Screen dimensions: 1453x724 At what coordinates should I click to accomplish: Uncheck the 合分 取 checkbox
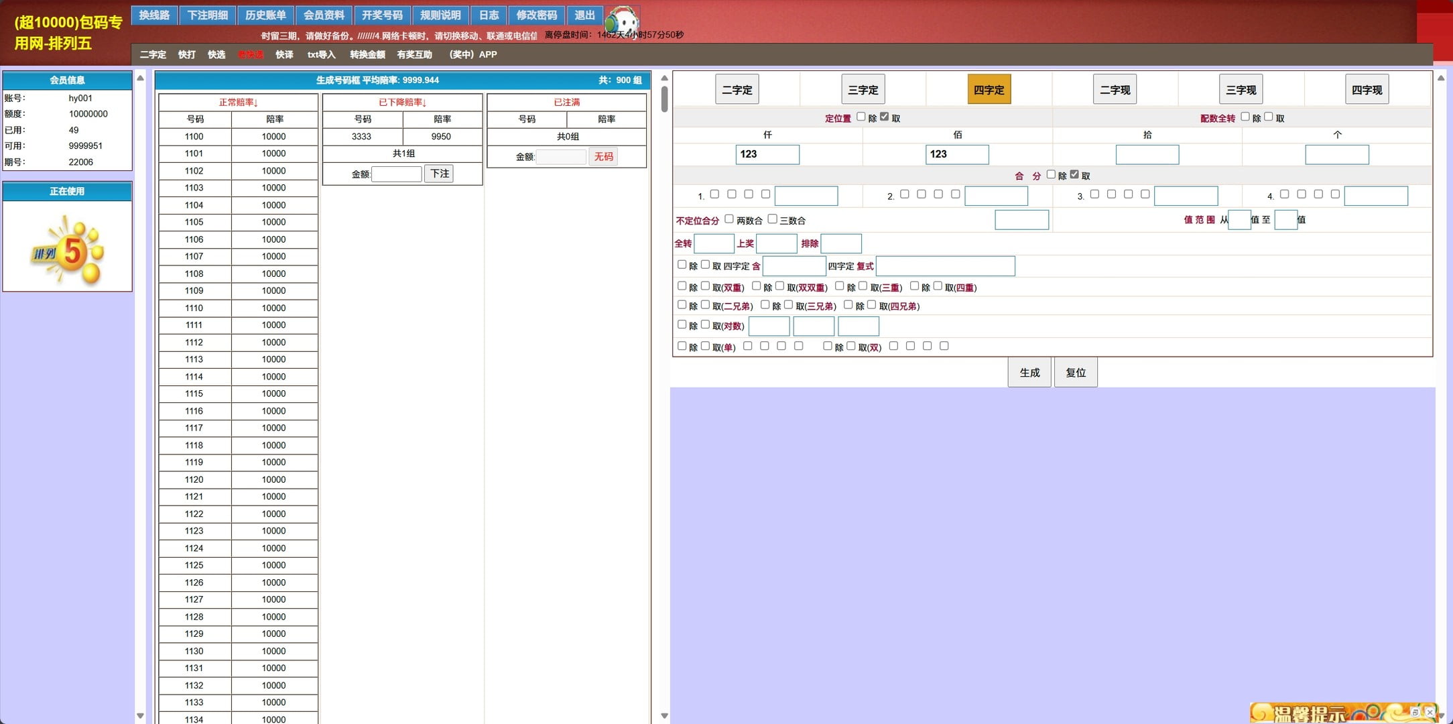pyautogui.click(x=1074, y=175)
